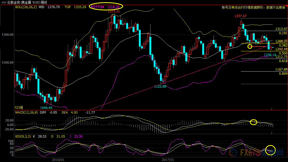Click the 123周 period count label
288x162 pixels.
[x=19, y=108]
